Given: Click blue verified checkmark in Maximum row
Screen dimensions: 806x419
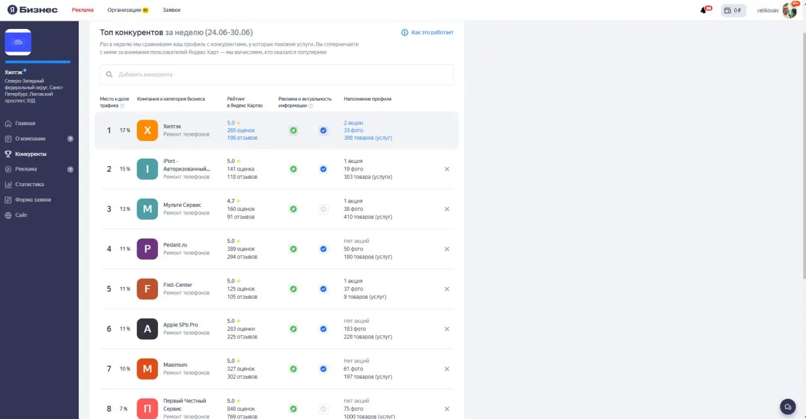Looking at the screenshot, I should pos(323,369).
